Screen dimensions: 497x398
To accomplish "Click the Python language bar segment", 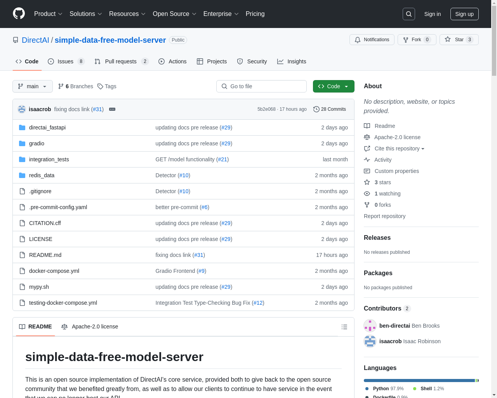I will (x=419, y=381).
